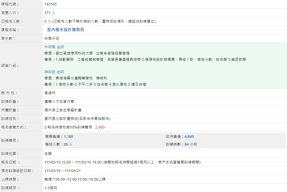Screen dimensions: 287x192
Task: Click the 非學分班 credit value
Action: 52,38
